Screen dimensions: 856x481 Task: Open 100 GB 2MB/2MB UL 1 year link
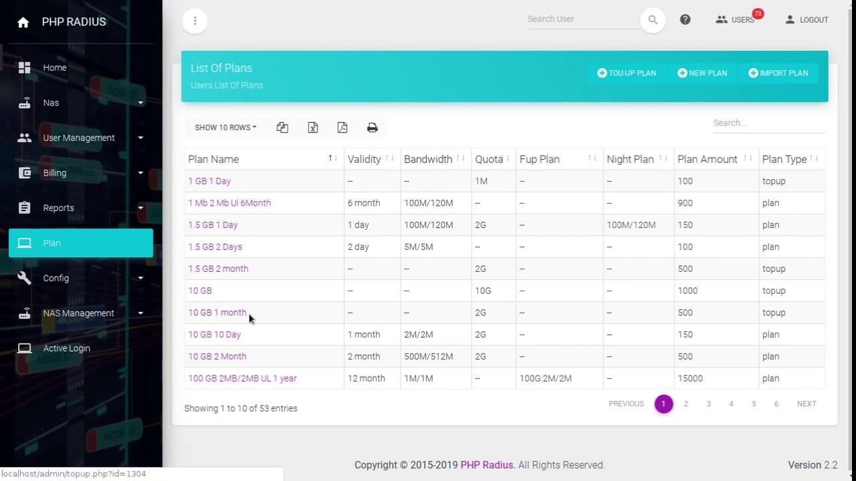click(x=242, y=378)
